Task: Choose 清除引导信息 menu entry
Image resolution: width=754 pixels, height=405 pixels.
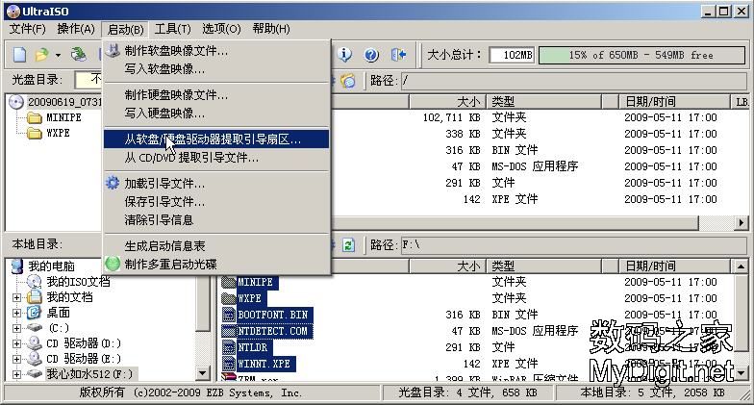Action: 216,220
